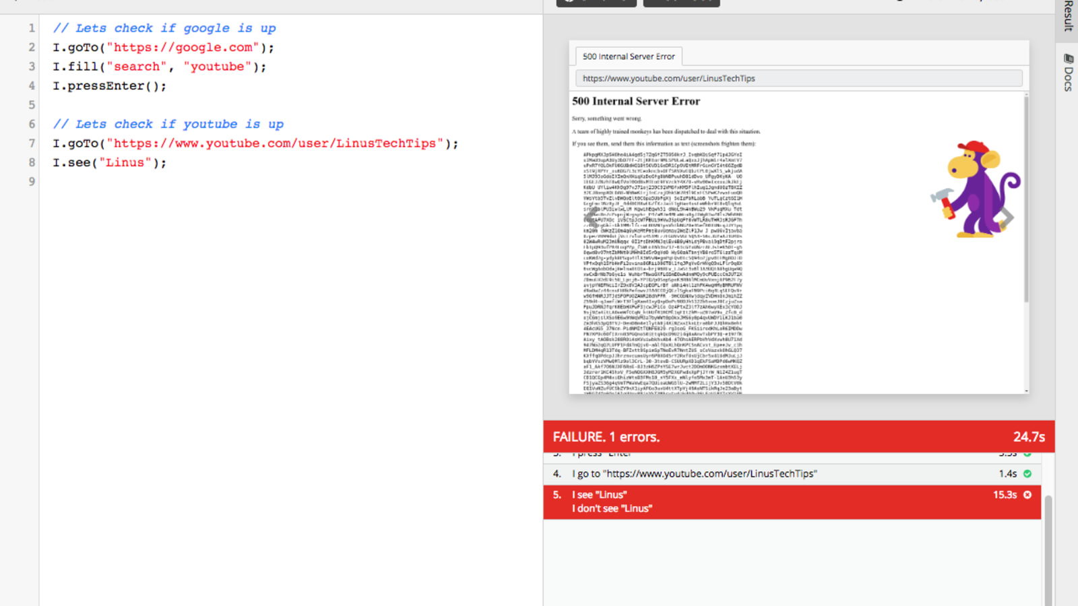Screen dimensions: 1078x606
Task: Click the total time 24.7s
Action: 1029,437
